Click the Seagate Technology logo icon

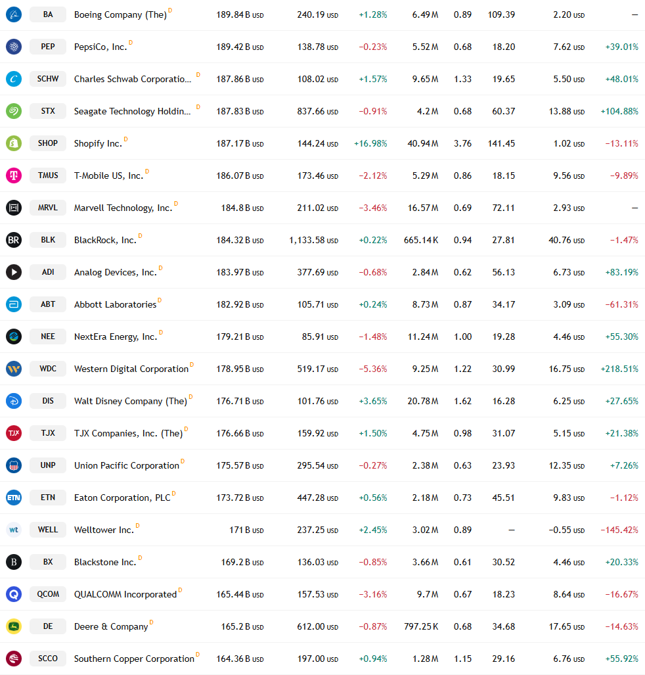(x=14, y=111)
